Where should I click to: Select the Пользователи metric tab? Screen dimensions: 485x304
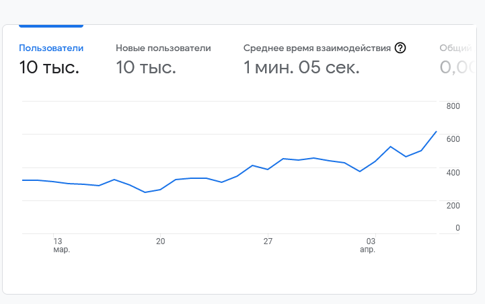coord(51,48)
